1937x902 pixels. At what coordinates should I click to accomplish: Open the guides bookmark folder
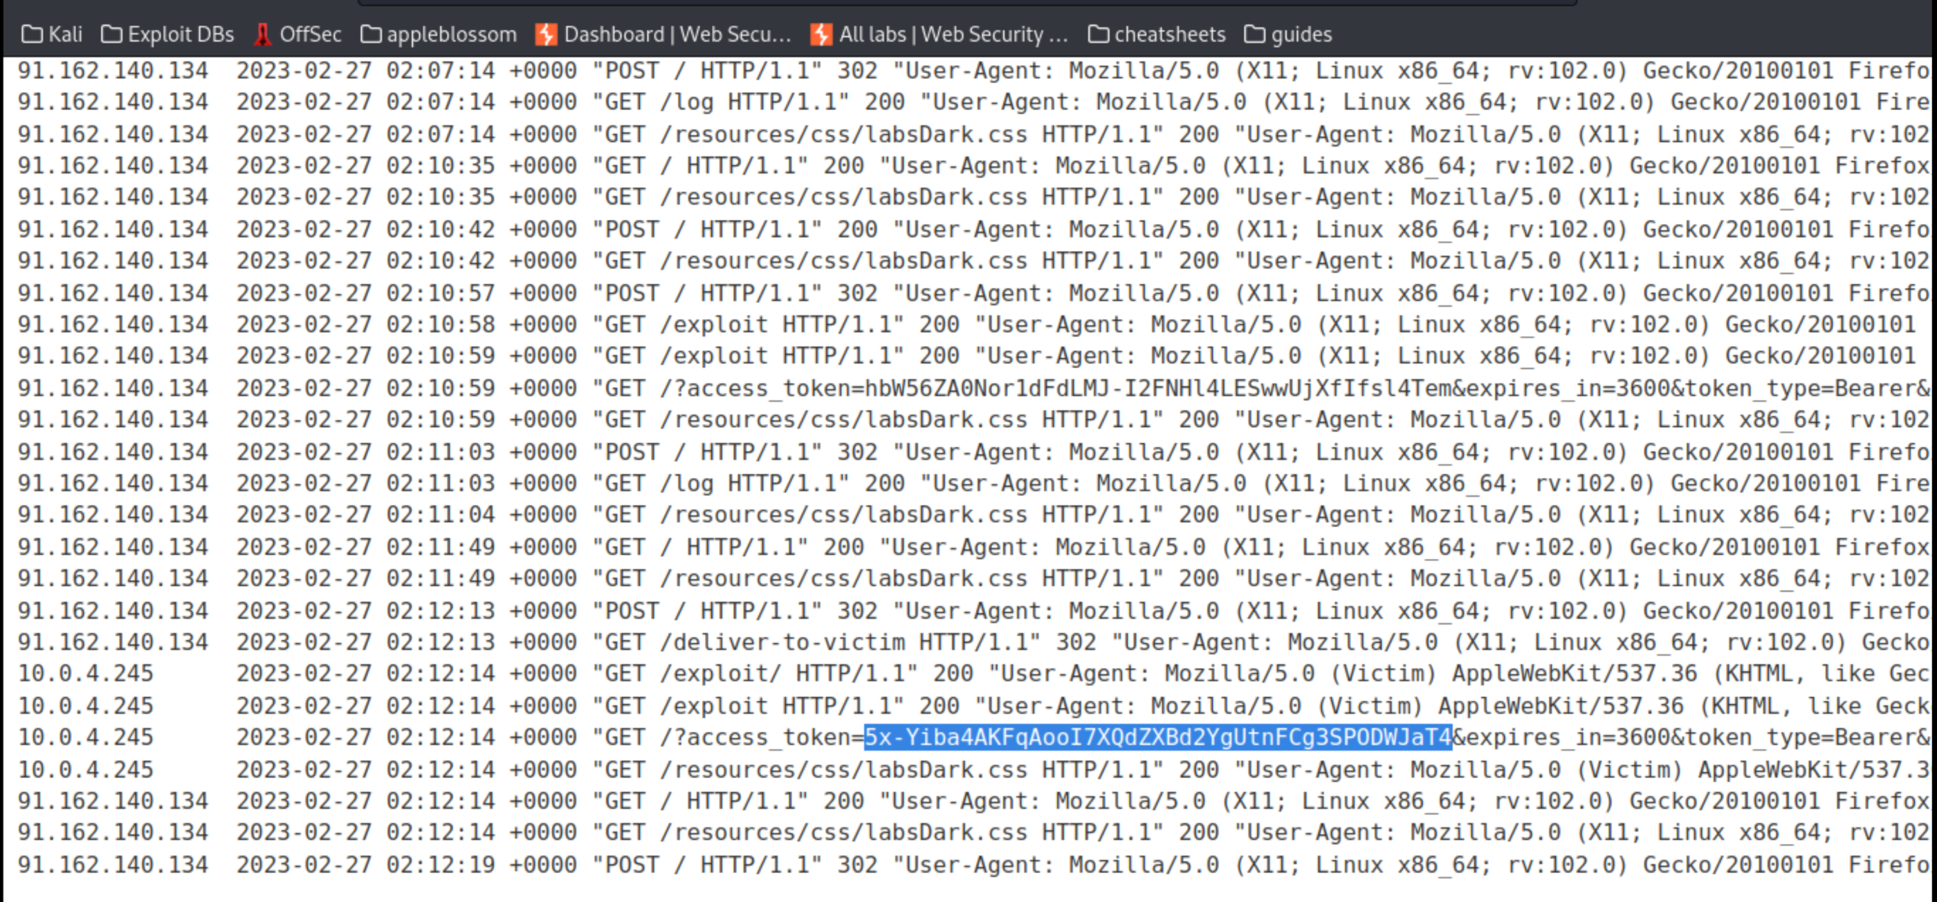[1289, 33]
